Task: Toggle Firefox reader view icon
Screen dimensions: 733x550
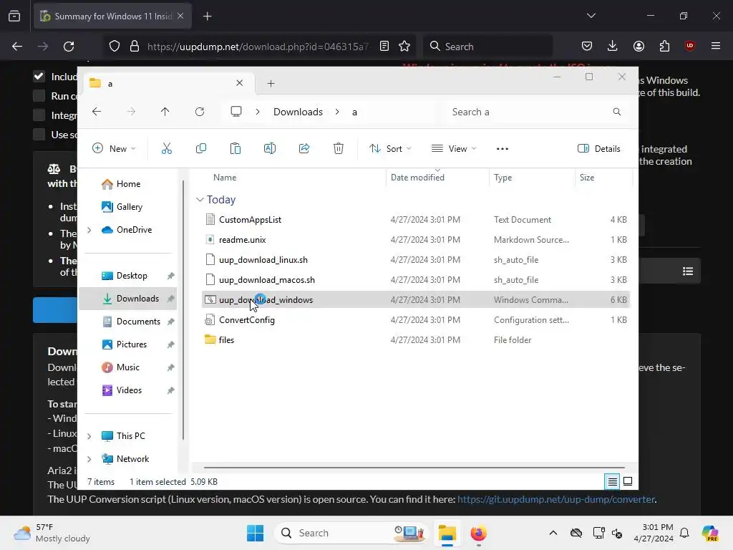Action: [x=384, y=47]
